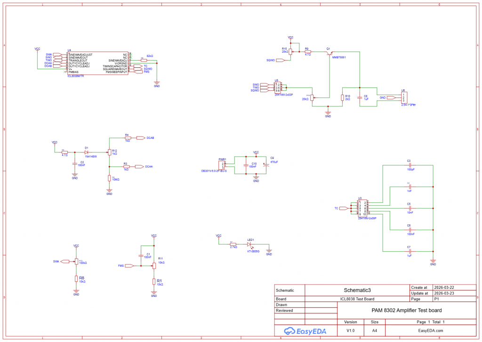Select the C3 100pF capacitor
The height and width of the screenshot is (342, 482).
(x=409, y=166)
